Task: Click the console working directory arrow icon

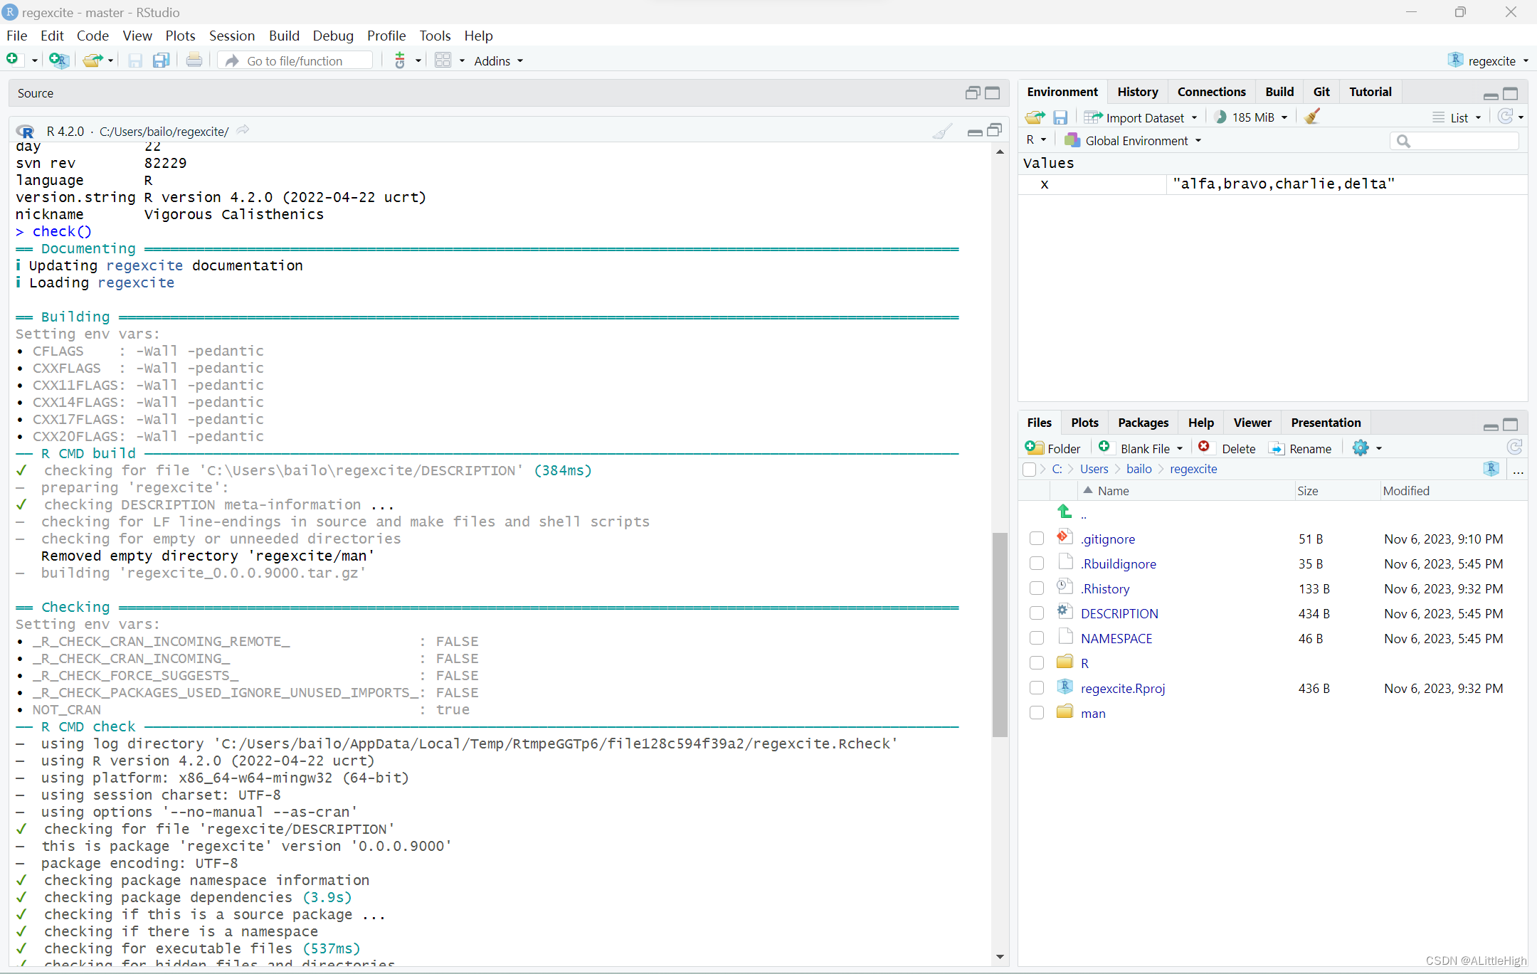Action: point(243,130)
